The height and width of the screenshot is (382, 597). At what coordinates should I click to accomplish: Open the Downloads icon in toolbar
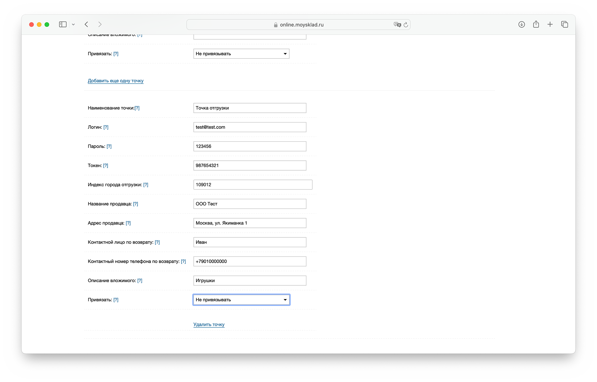click(x=521, y=24)
